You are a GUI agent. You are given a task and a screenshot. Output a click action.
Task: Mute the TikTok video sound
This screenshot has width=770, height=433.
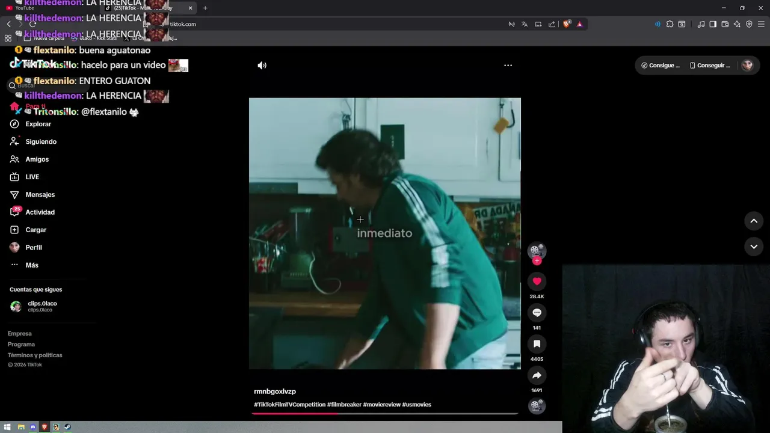pos(262,66)
